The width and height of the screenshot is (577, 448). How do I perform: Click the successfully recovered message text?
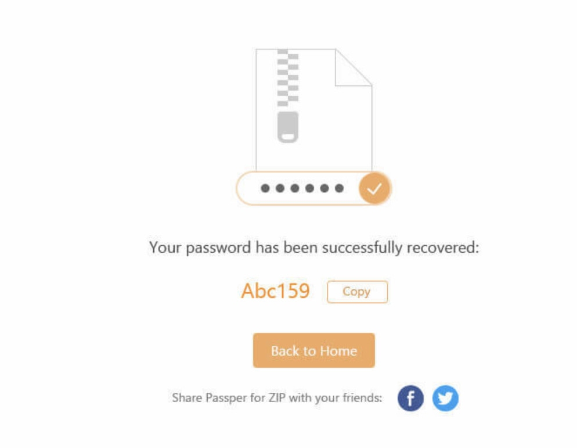[314, 248]
